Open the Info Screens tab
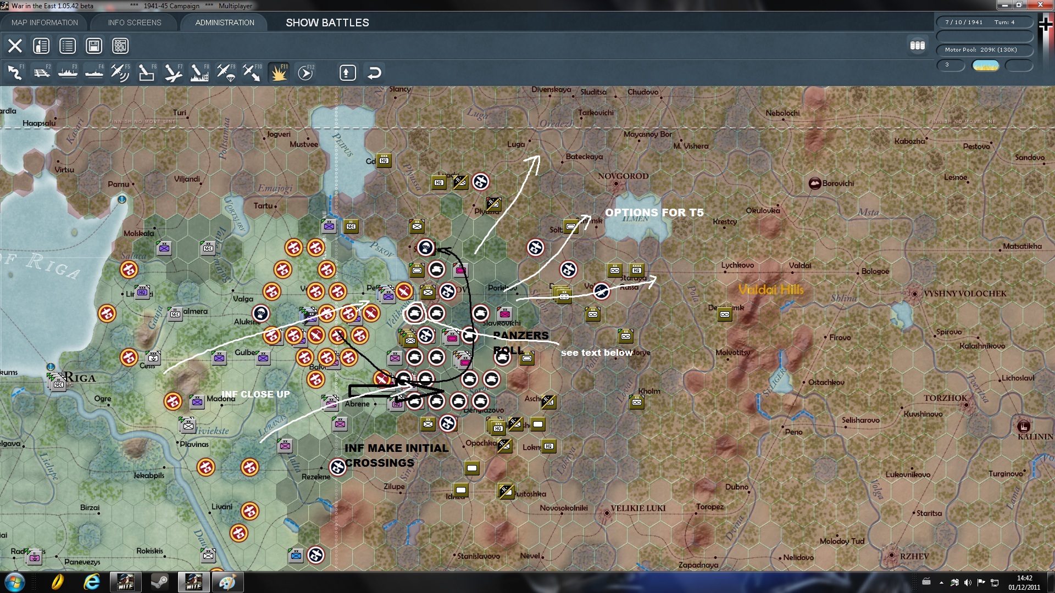 (135, 23)
